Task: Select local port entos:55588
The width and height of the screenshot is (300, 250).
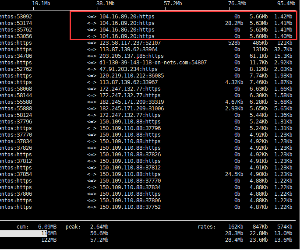Action: pyautogui.click(x=16, y=102)
